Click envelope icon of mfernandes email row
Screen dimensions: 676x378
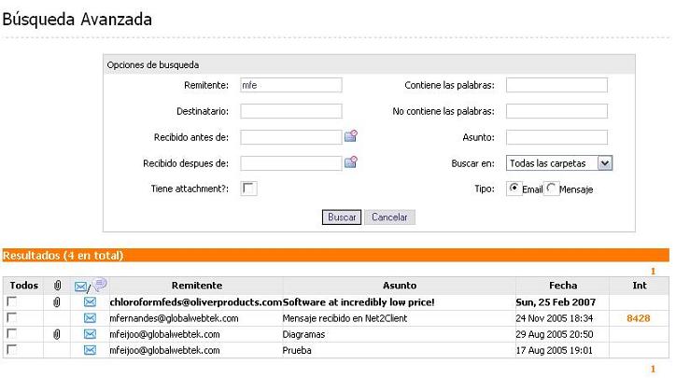90,318
